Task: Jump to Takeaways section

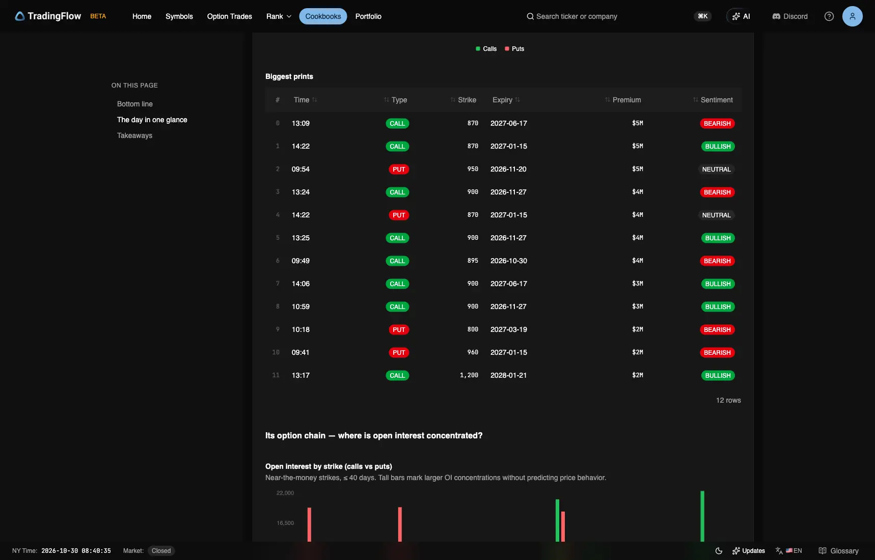Action: [x=134, y=135]
